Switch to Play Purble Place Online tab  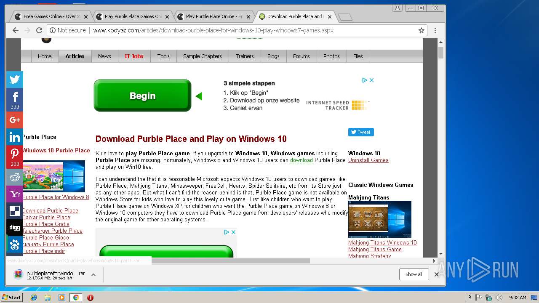pyautogui.click(x=213, y=16)
